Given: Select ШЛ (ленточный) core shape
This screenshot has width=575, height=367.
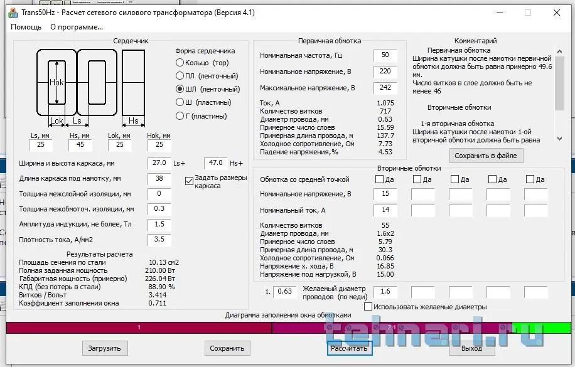Looking at the screenshot, I should [208, 89].
